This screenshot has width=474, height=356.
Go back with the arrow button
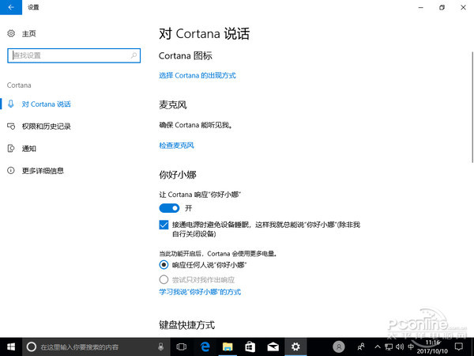[x=11, y=7]
